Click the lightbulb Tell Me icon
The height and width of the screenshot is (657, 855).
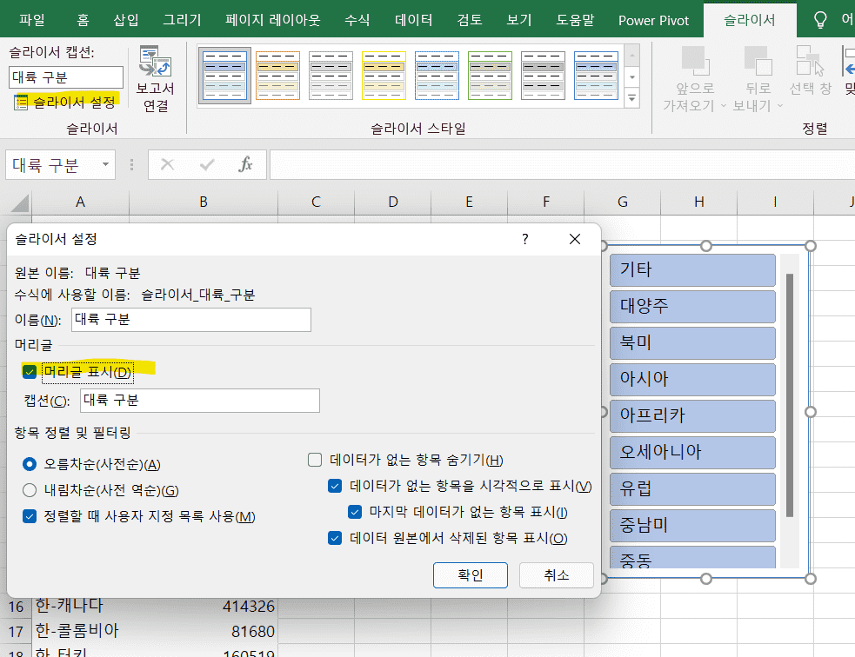click(x=819, y=20)
